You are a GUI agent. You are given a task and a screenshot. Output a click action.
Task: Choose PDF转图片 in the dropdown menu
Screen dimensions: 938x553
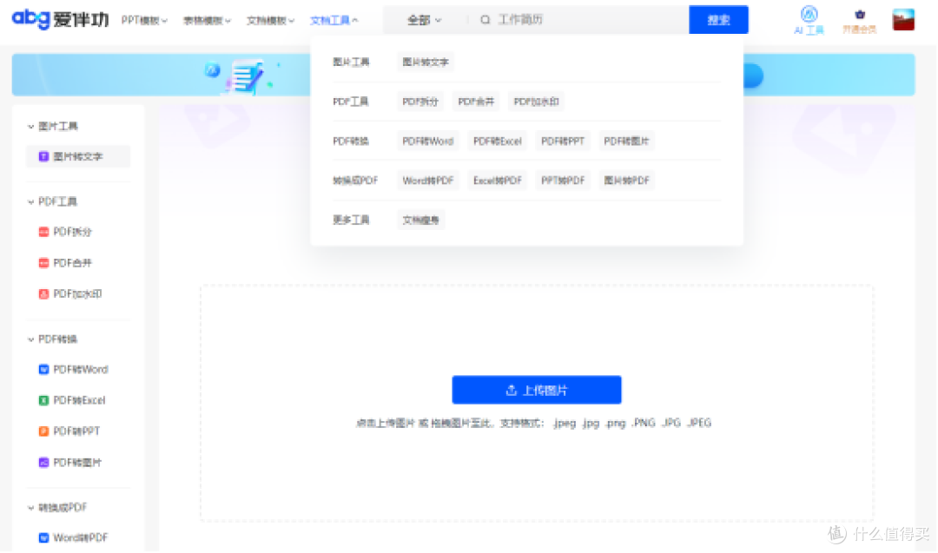pyautogui.click(x=626, y=142)
